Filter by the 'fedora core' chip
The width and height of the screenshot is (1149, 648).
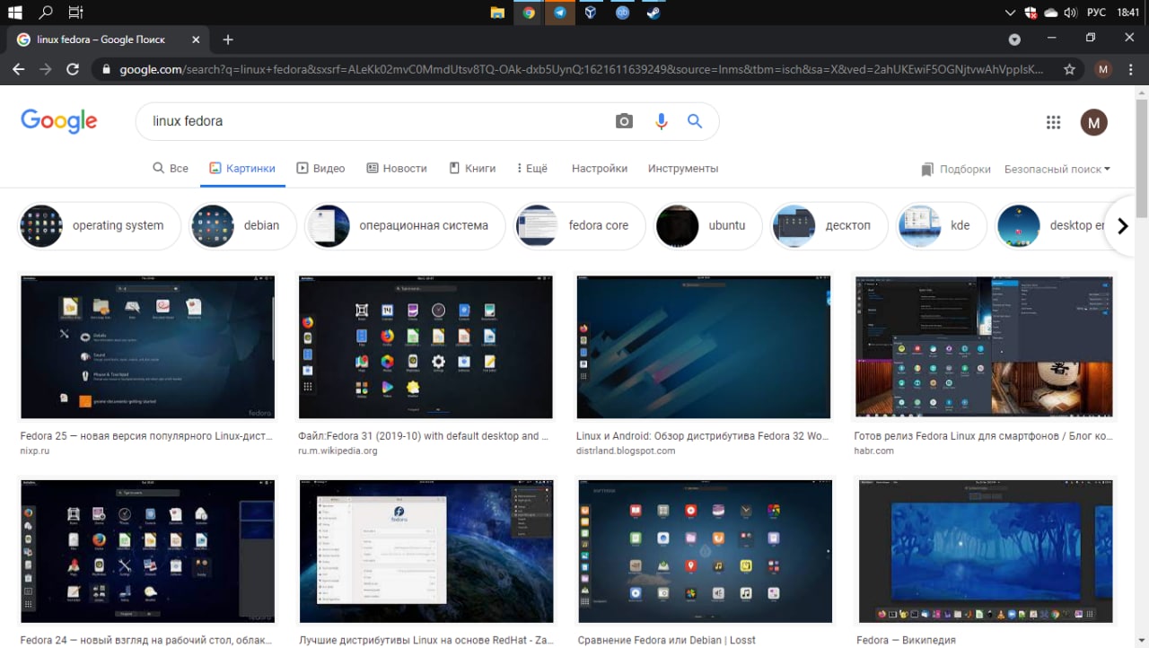coord(580,226)
